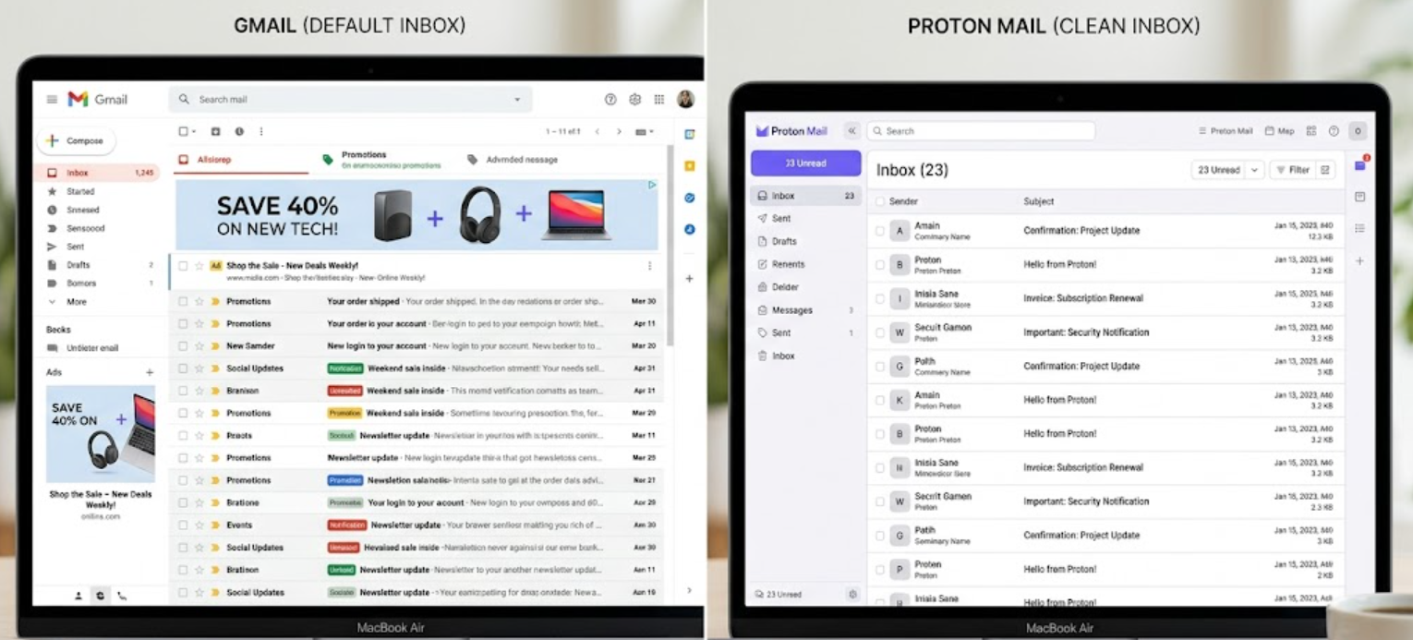This screenshot has width=1413, height=640.
Task: Open Gmail Keep side panel icon
Action: click(690, 166)
